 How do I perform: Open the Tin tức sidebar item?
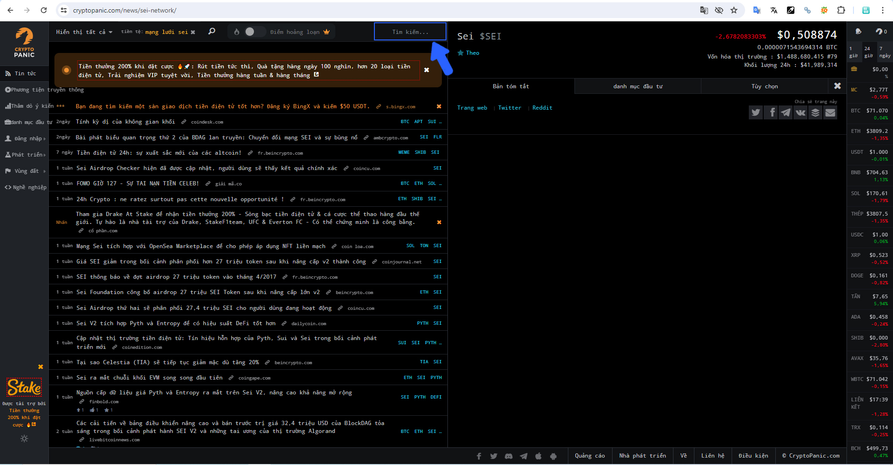pos(24,73)
